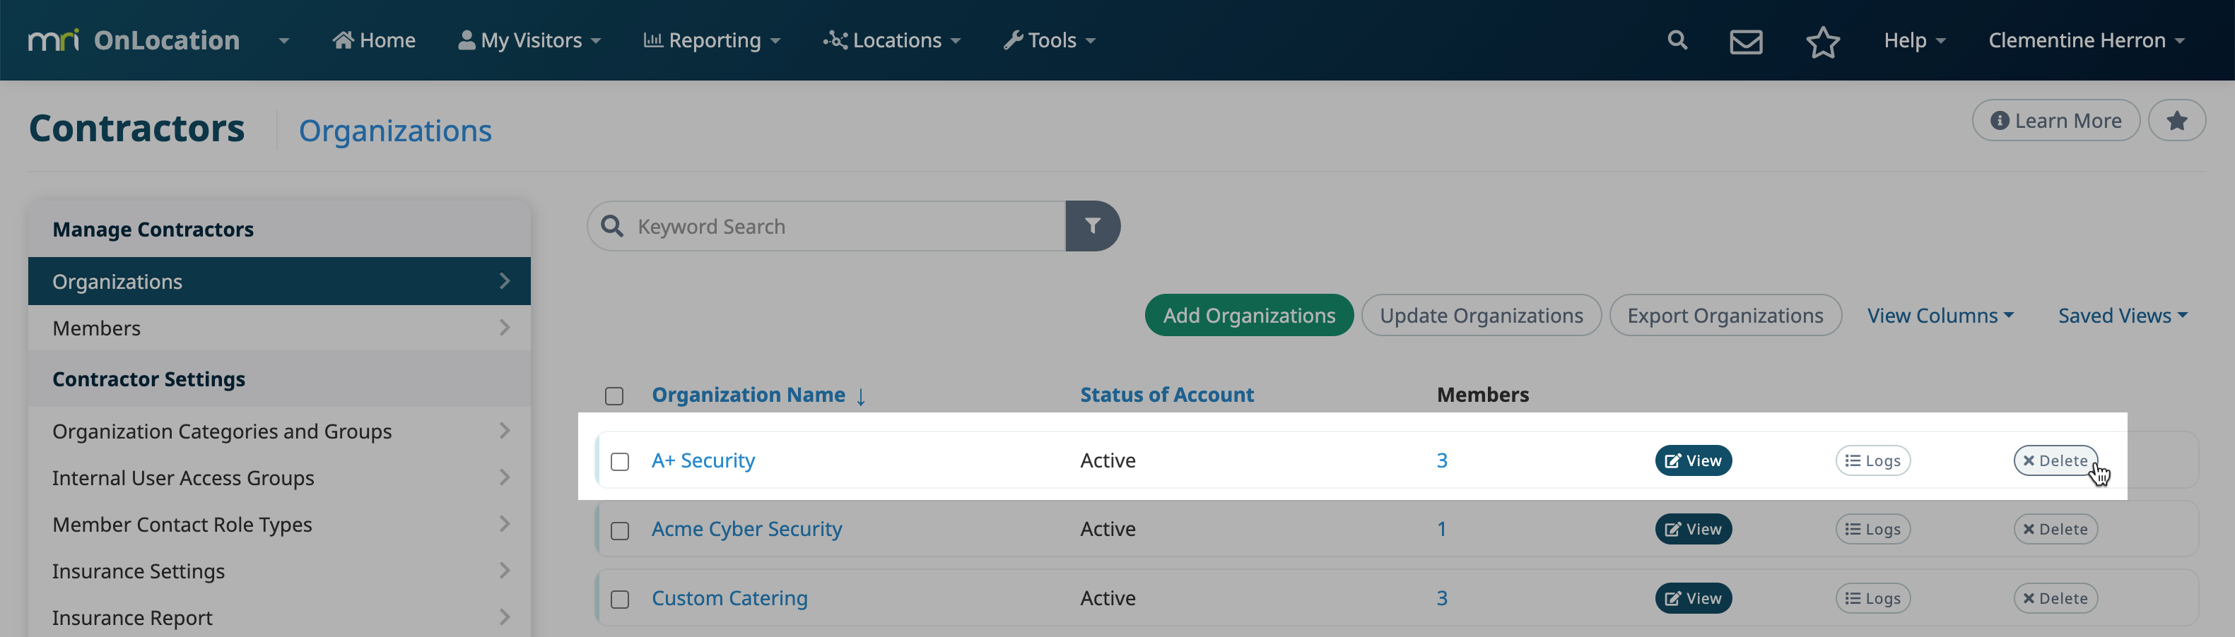Expand the View Columns dropdown

tap(1940, 316)
